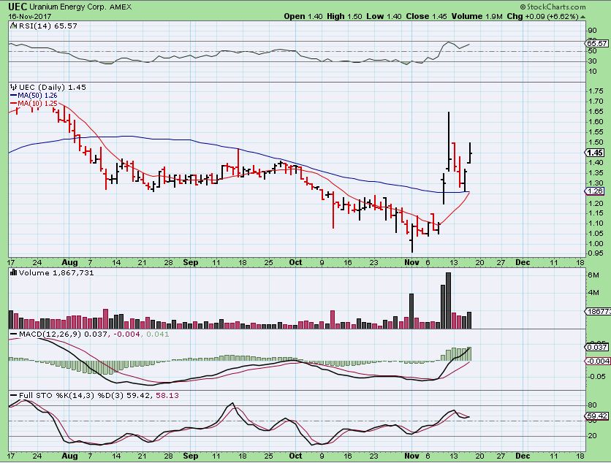Click the 10 level on RSI axis

(592, 72)
